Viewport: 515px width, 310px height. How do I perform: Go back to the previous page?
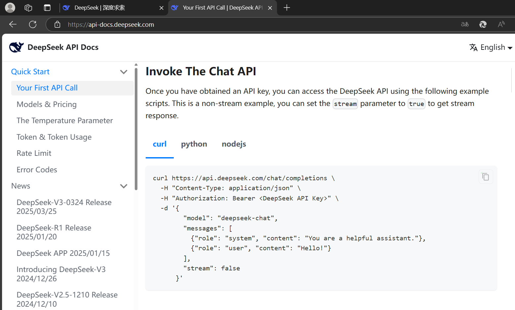[x=13, y=24]
